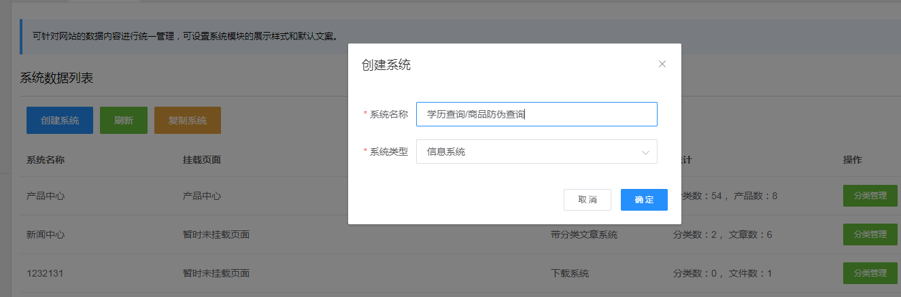Viewport: 901px width, 297px height.
Task: Open the 系统类型 dropdown showing 信息系统
Action: click(536, 152)
